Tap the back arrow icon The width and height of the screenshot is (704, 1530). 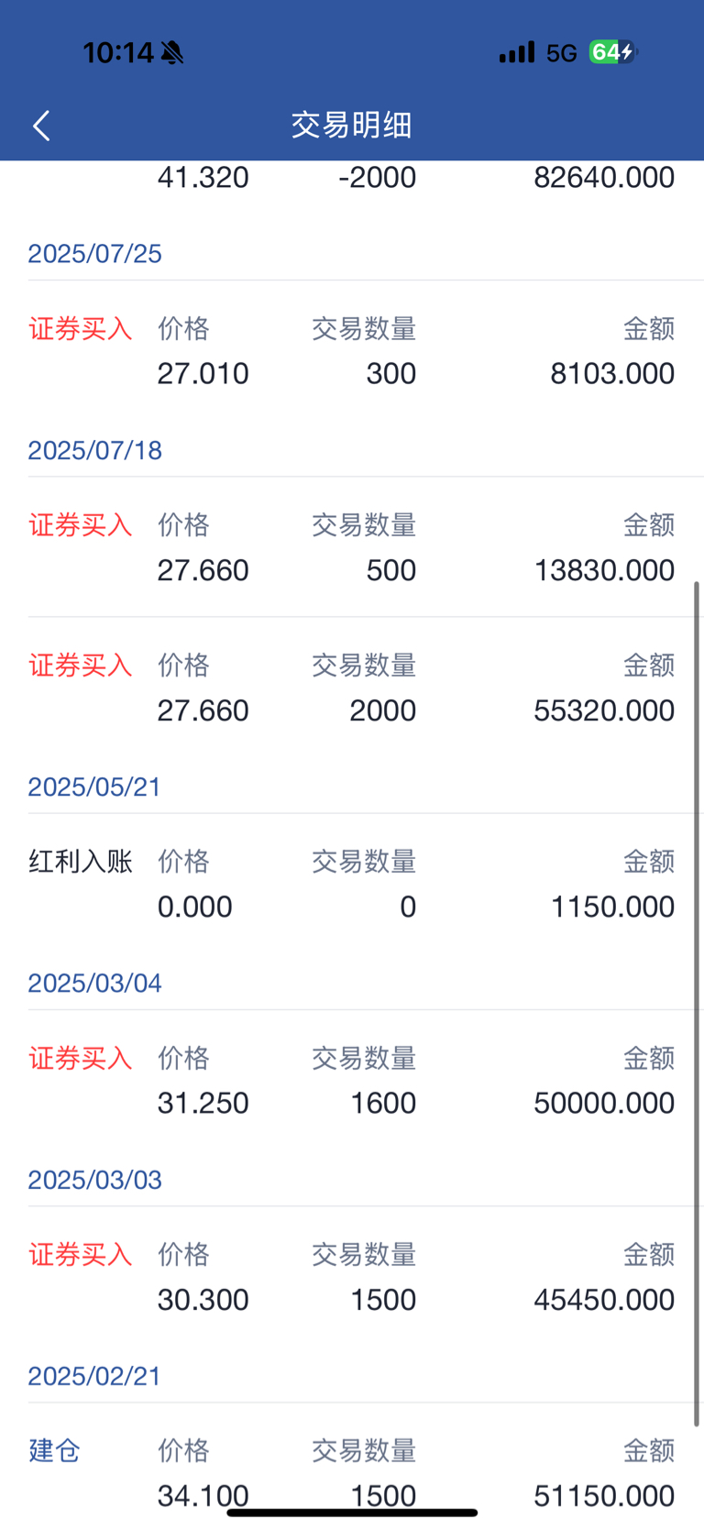pos(41,126)
